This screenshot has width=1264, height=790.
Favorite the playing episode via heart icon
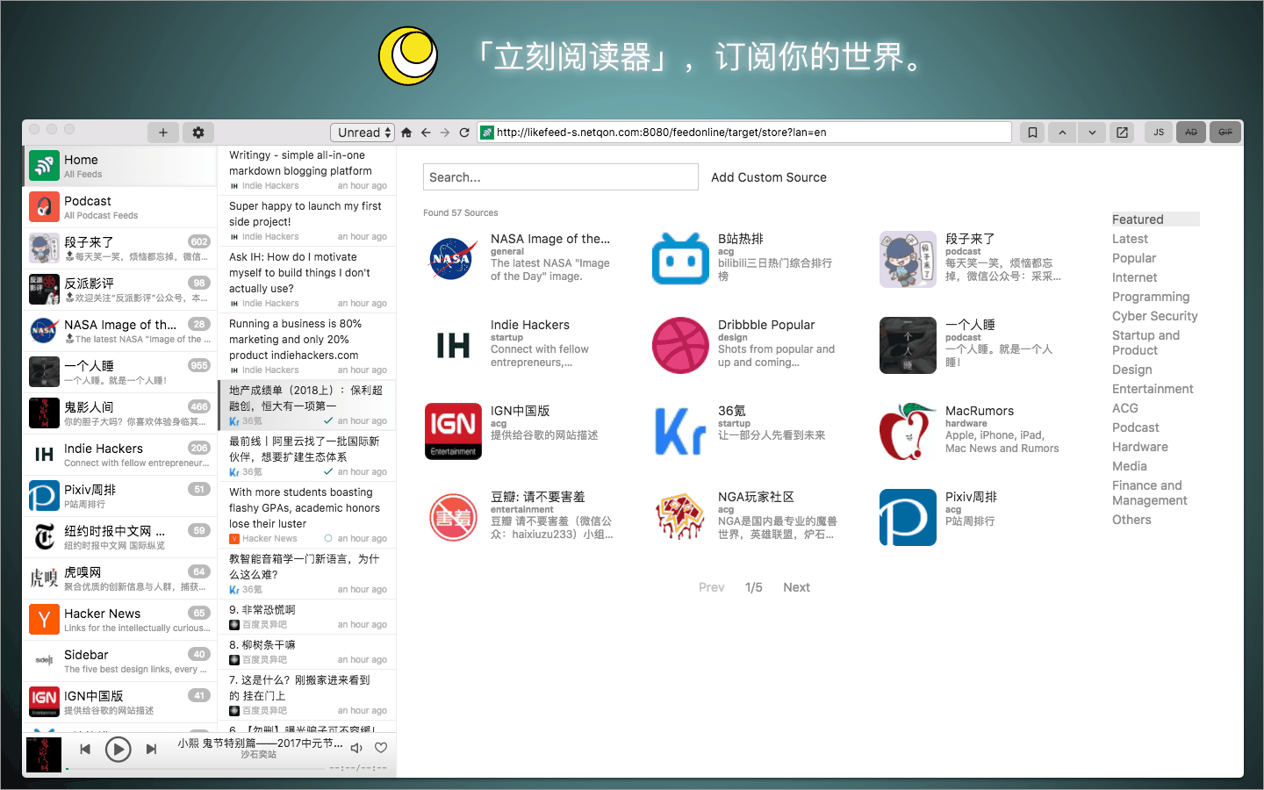click(380, 748)
